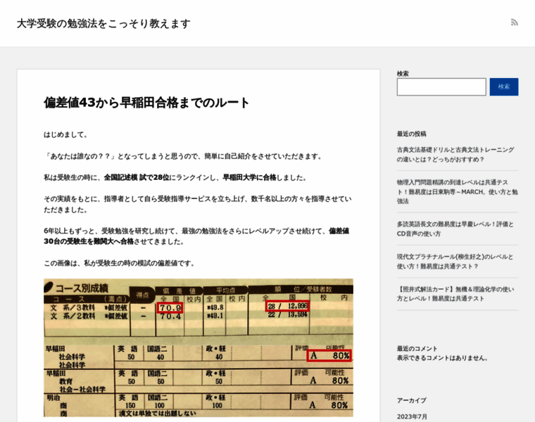Click the paragraph はじめまして。
This screenshot has height=422, width=535.
65,134
